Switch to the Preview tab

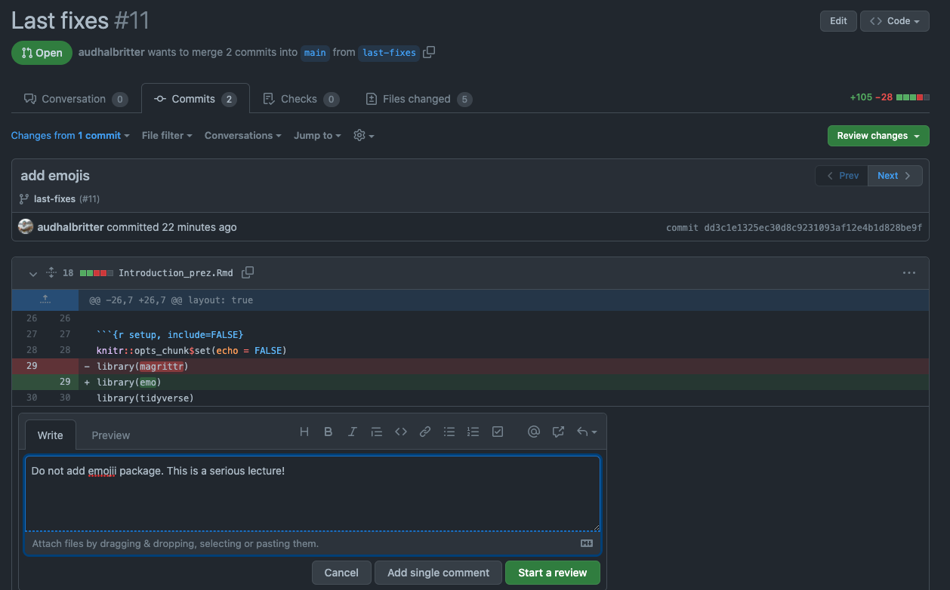coord(110,435)
